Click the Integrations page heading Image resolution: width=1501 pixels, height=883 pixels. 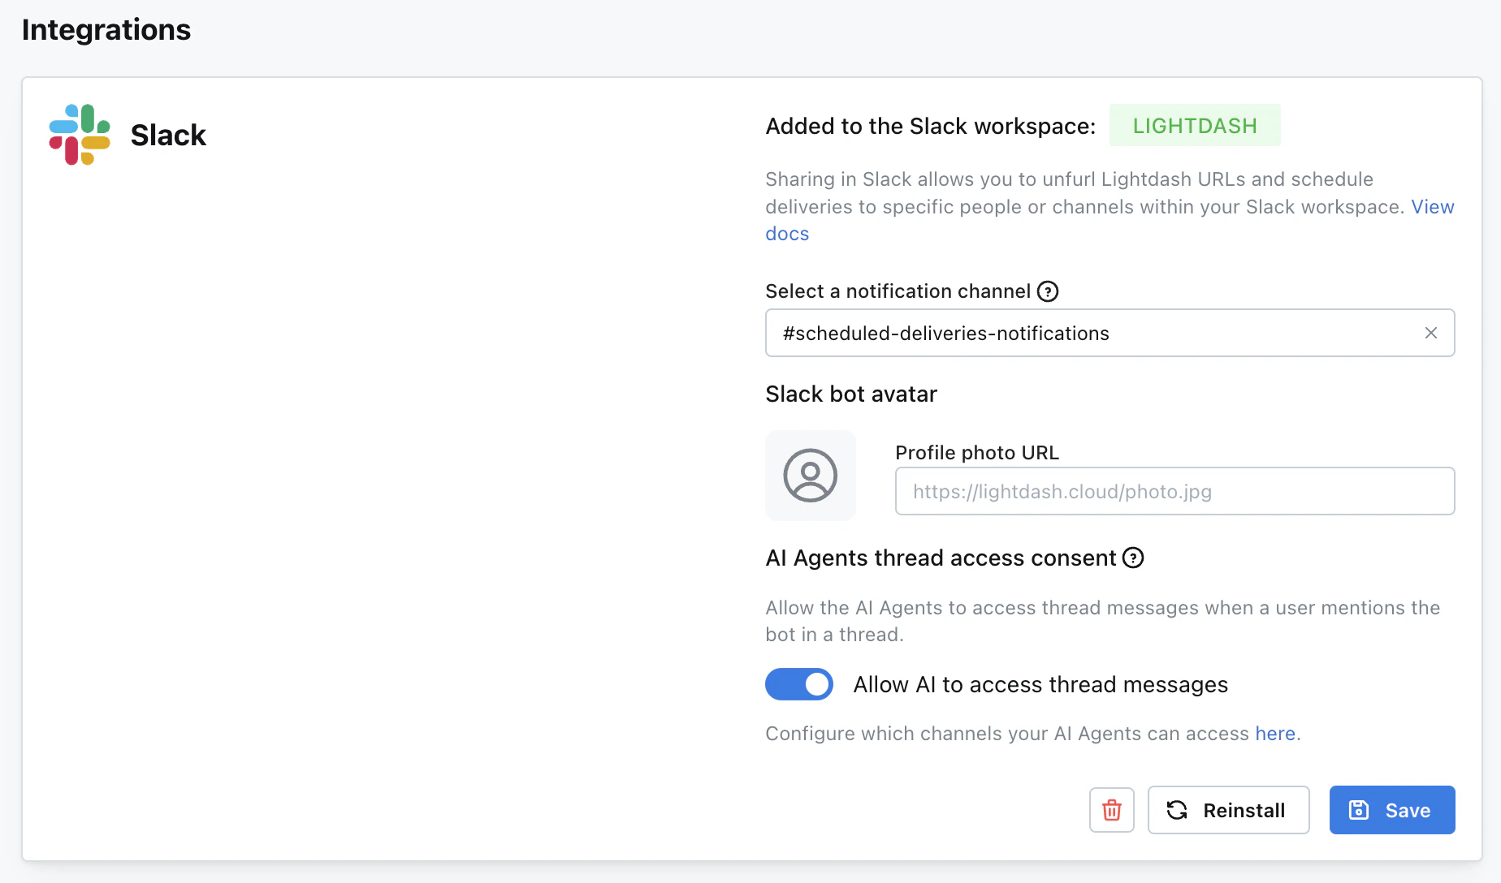coord(106,30)
